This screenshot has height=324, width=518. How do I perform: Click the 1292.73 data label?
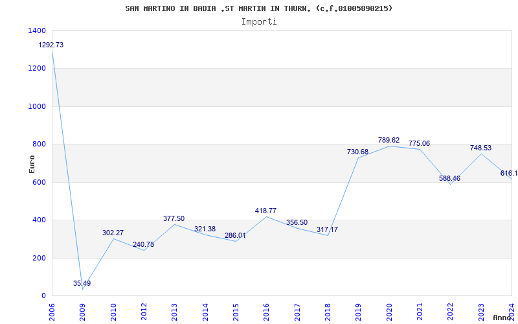(51, 45)
